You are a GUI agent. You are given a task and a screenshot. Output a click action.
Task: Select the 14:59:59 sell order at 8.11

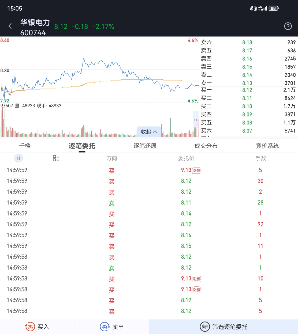[149, 203]
